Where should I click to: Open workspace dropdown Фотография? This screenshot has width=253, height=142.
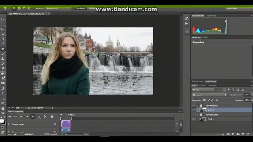(239, 8)
